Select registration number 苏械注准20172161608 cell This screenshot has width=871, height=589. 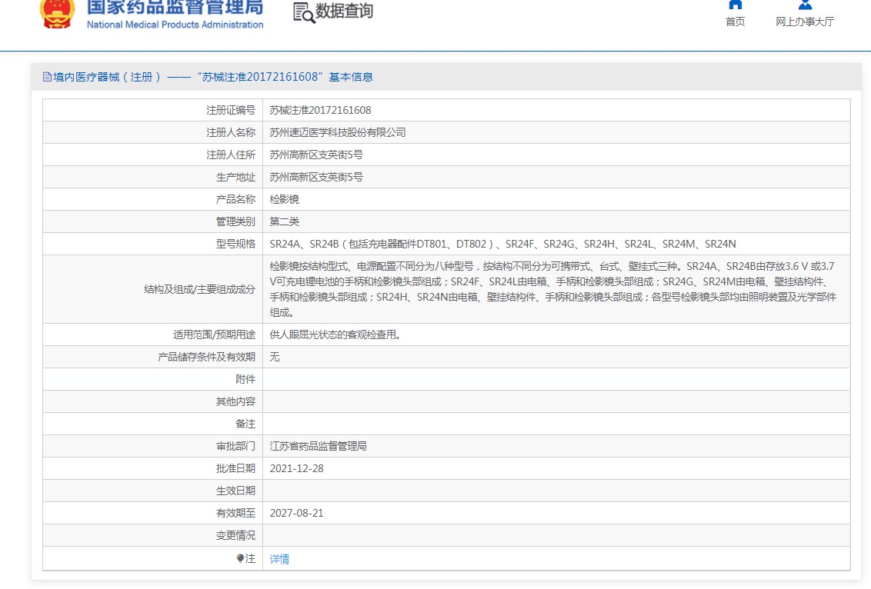[x=321, y=111]
